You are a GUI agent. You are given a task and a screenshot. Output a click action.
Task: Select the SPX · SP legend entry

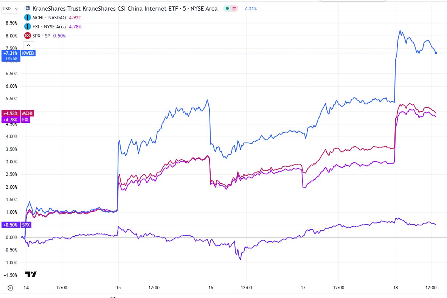point(41,36)
